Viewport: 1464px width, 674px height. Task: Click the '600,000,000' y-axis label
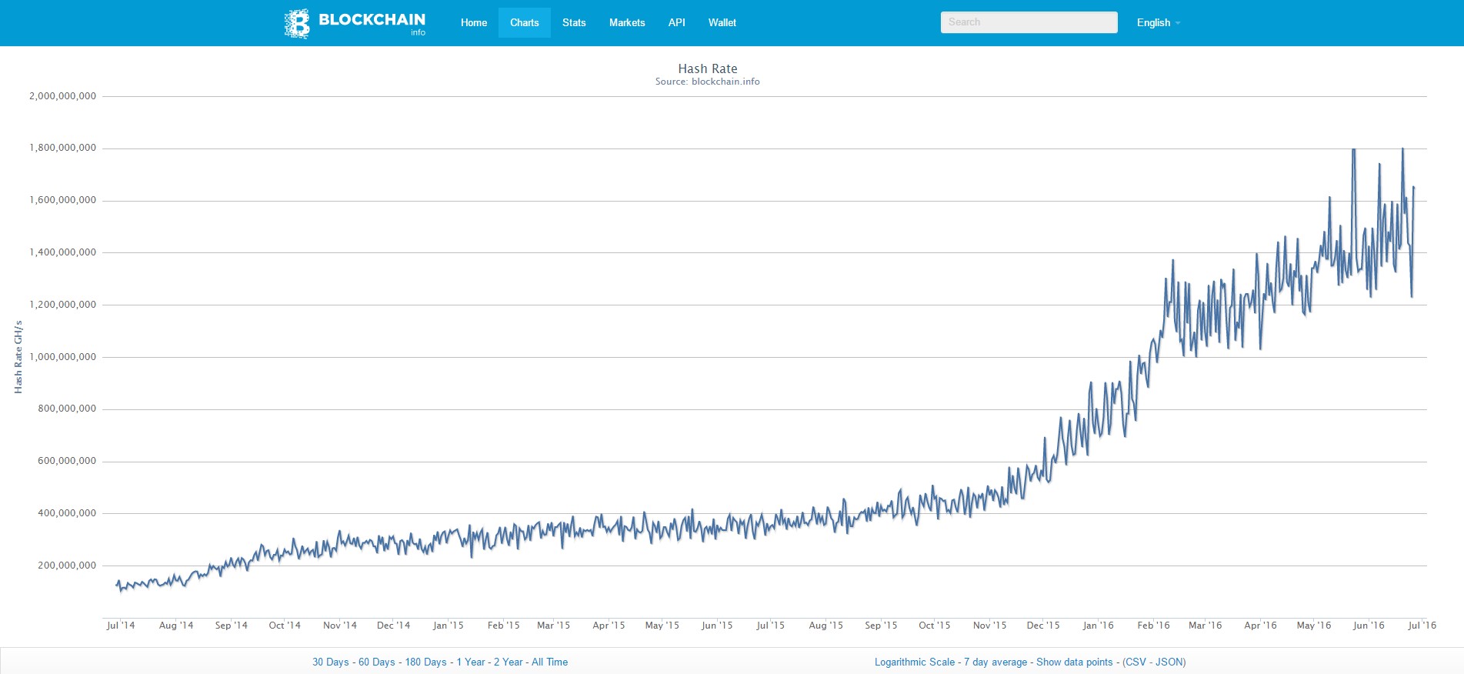(x=67, y=461)
